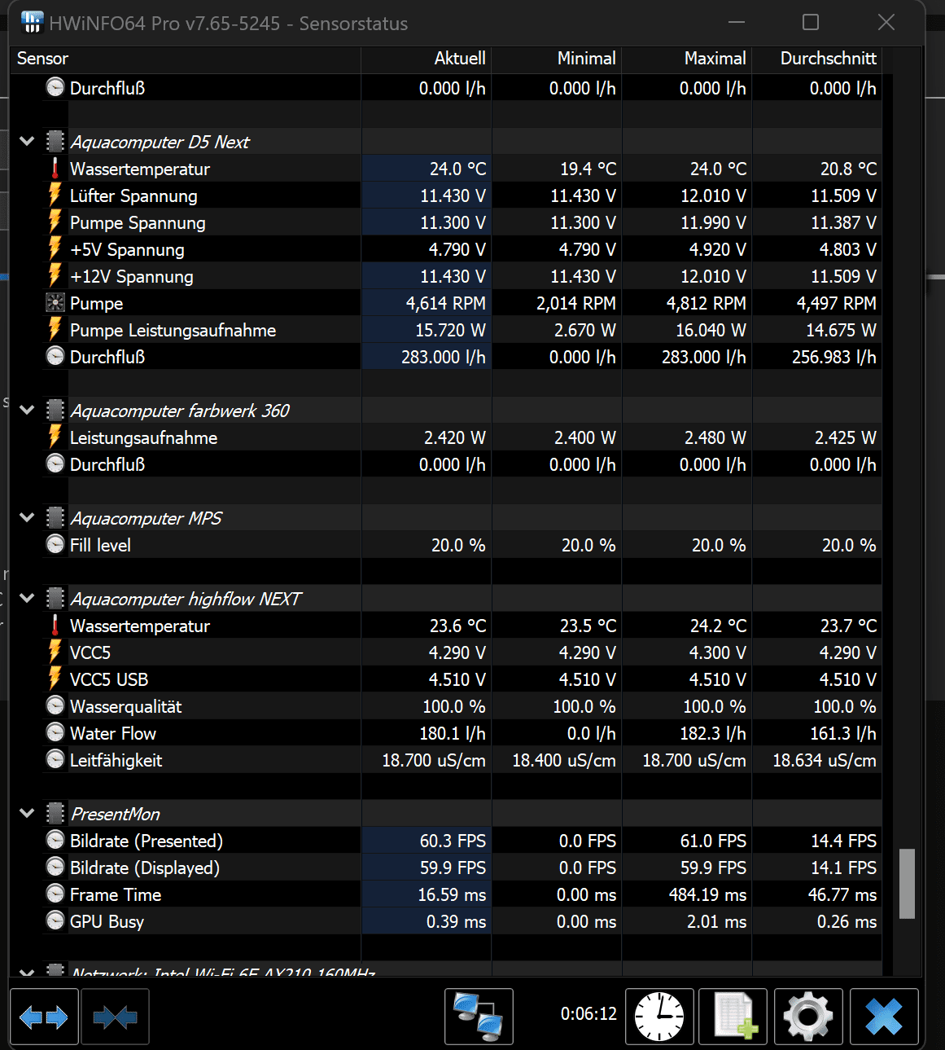Screen dimensions: 945x1050
Task: Click the 16.59 ms current Frame Time value
Action: 452,894
